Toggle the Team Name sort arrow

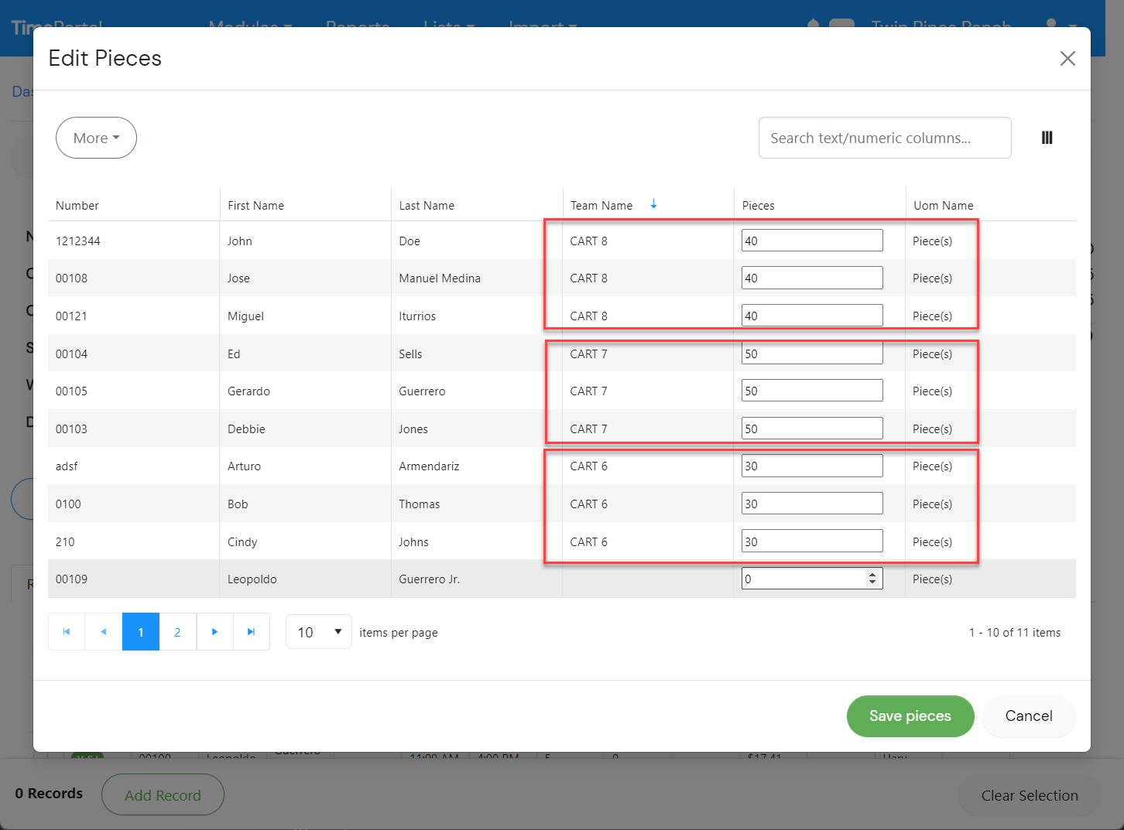654,204
